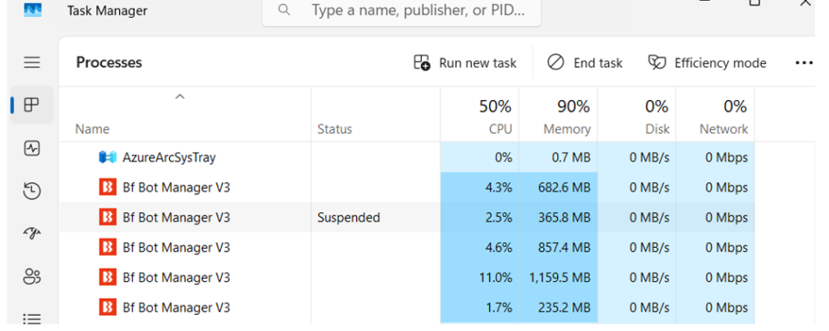Sort by the Status column header
829x331 pixels.
(x=335, y=129)
